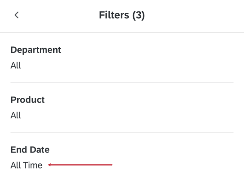
Task: Click the divider between Product and End Date
Action: coord(122,132)
